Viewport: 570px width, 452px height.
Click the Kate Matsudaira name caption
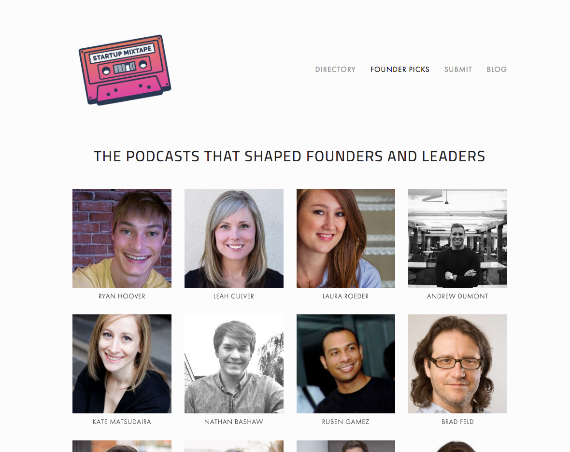tap(122, 422)
